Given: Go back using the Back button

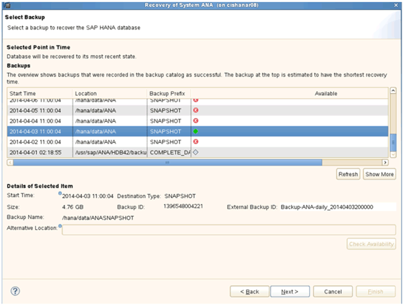Looking at the screenshot, I should (249, 292).
